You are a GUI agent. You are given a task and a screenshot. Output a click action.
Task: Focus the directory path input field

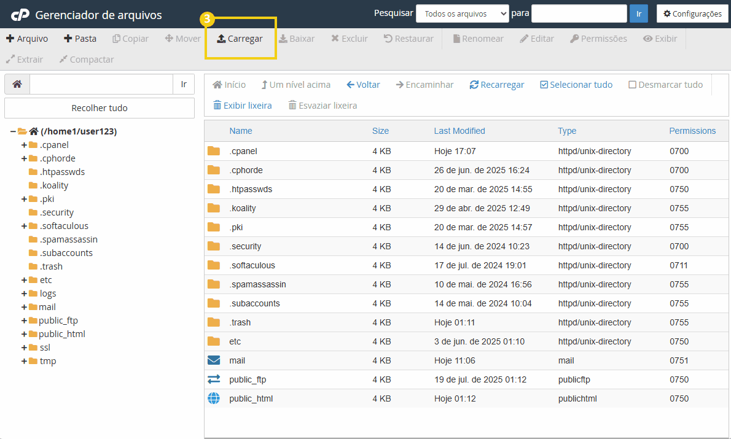click(101, 84)
